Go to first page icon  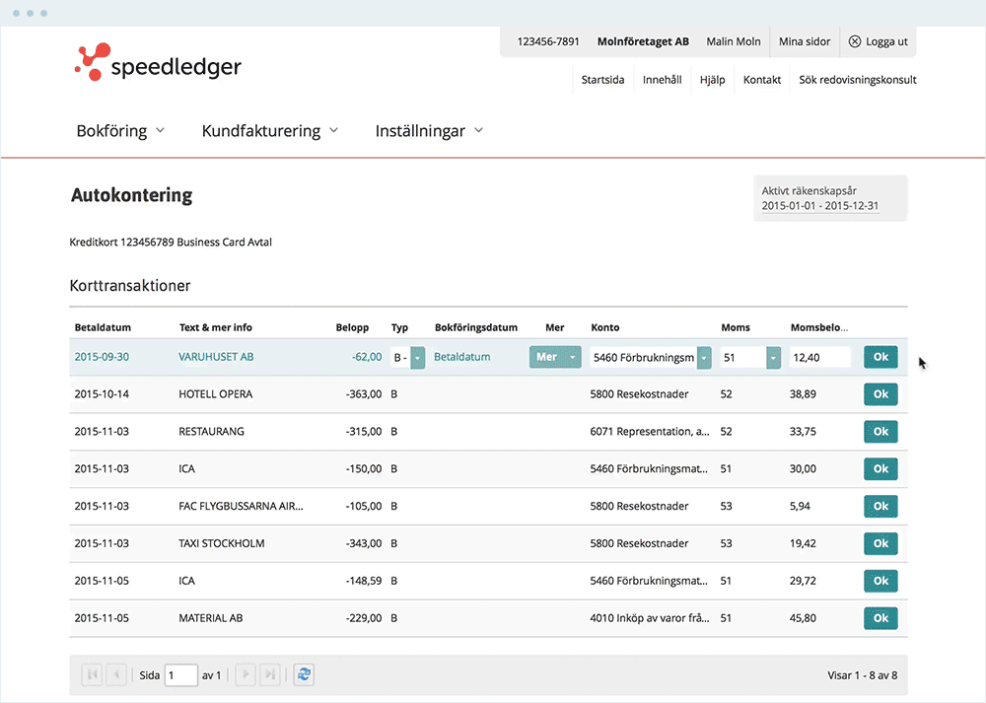[92, 674]
